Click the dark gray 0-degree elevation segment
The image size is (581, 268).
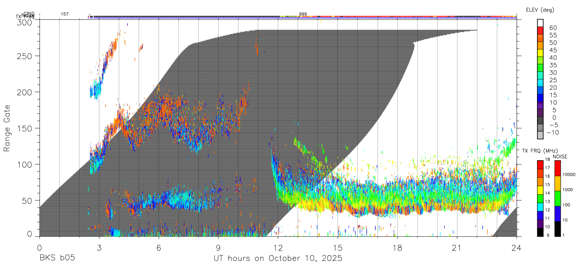click(540, 121)
